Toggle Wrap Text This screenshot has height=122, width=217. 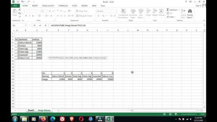point(82,11)
